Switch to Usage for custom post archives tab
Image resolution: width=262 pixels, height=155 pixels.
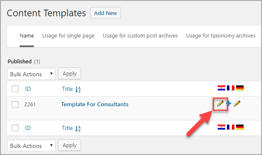pyautogui.click(x=140, y=36)
